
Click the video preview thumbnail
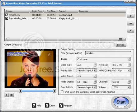point(30,68)
